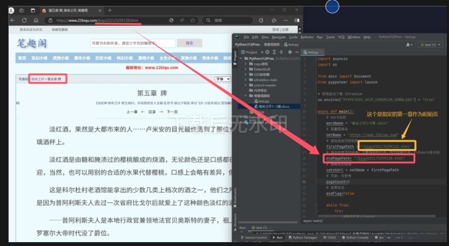Open the Project view dropdown in PyCharm
The image size is (449, 246).
coord(252,52)
